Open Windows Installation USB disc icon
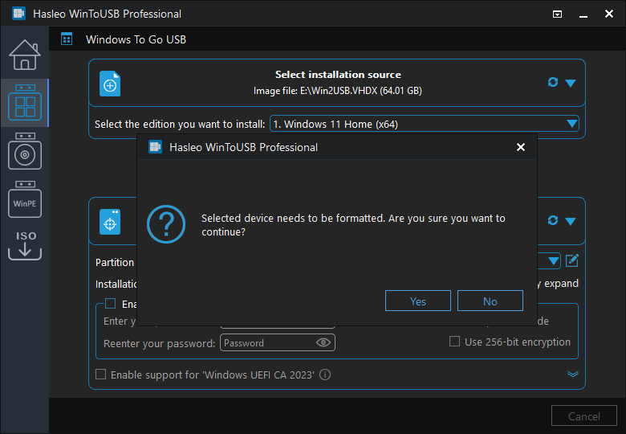This screenshot has width=626, height=434. 24,152
